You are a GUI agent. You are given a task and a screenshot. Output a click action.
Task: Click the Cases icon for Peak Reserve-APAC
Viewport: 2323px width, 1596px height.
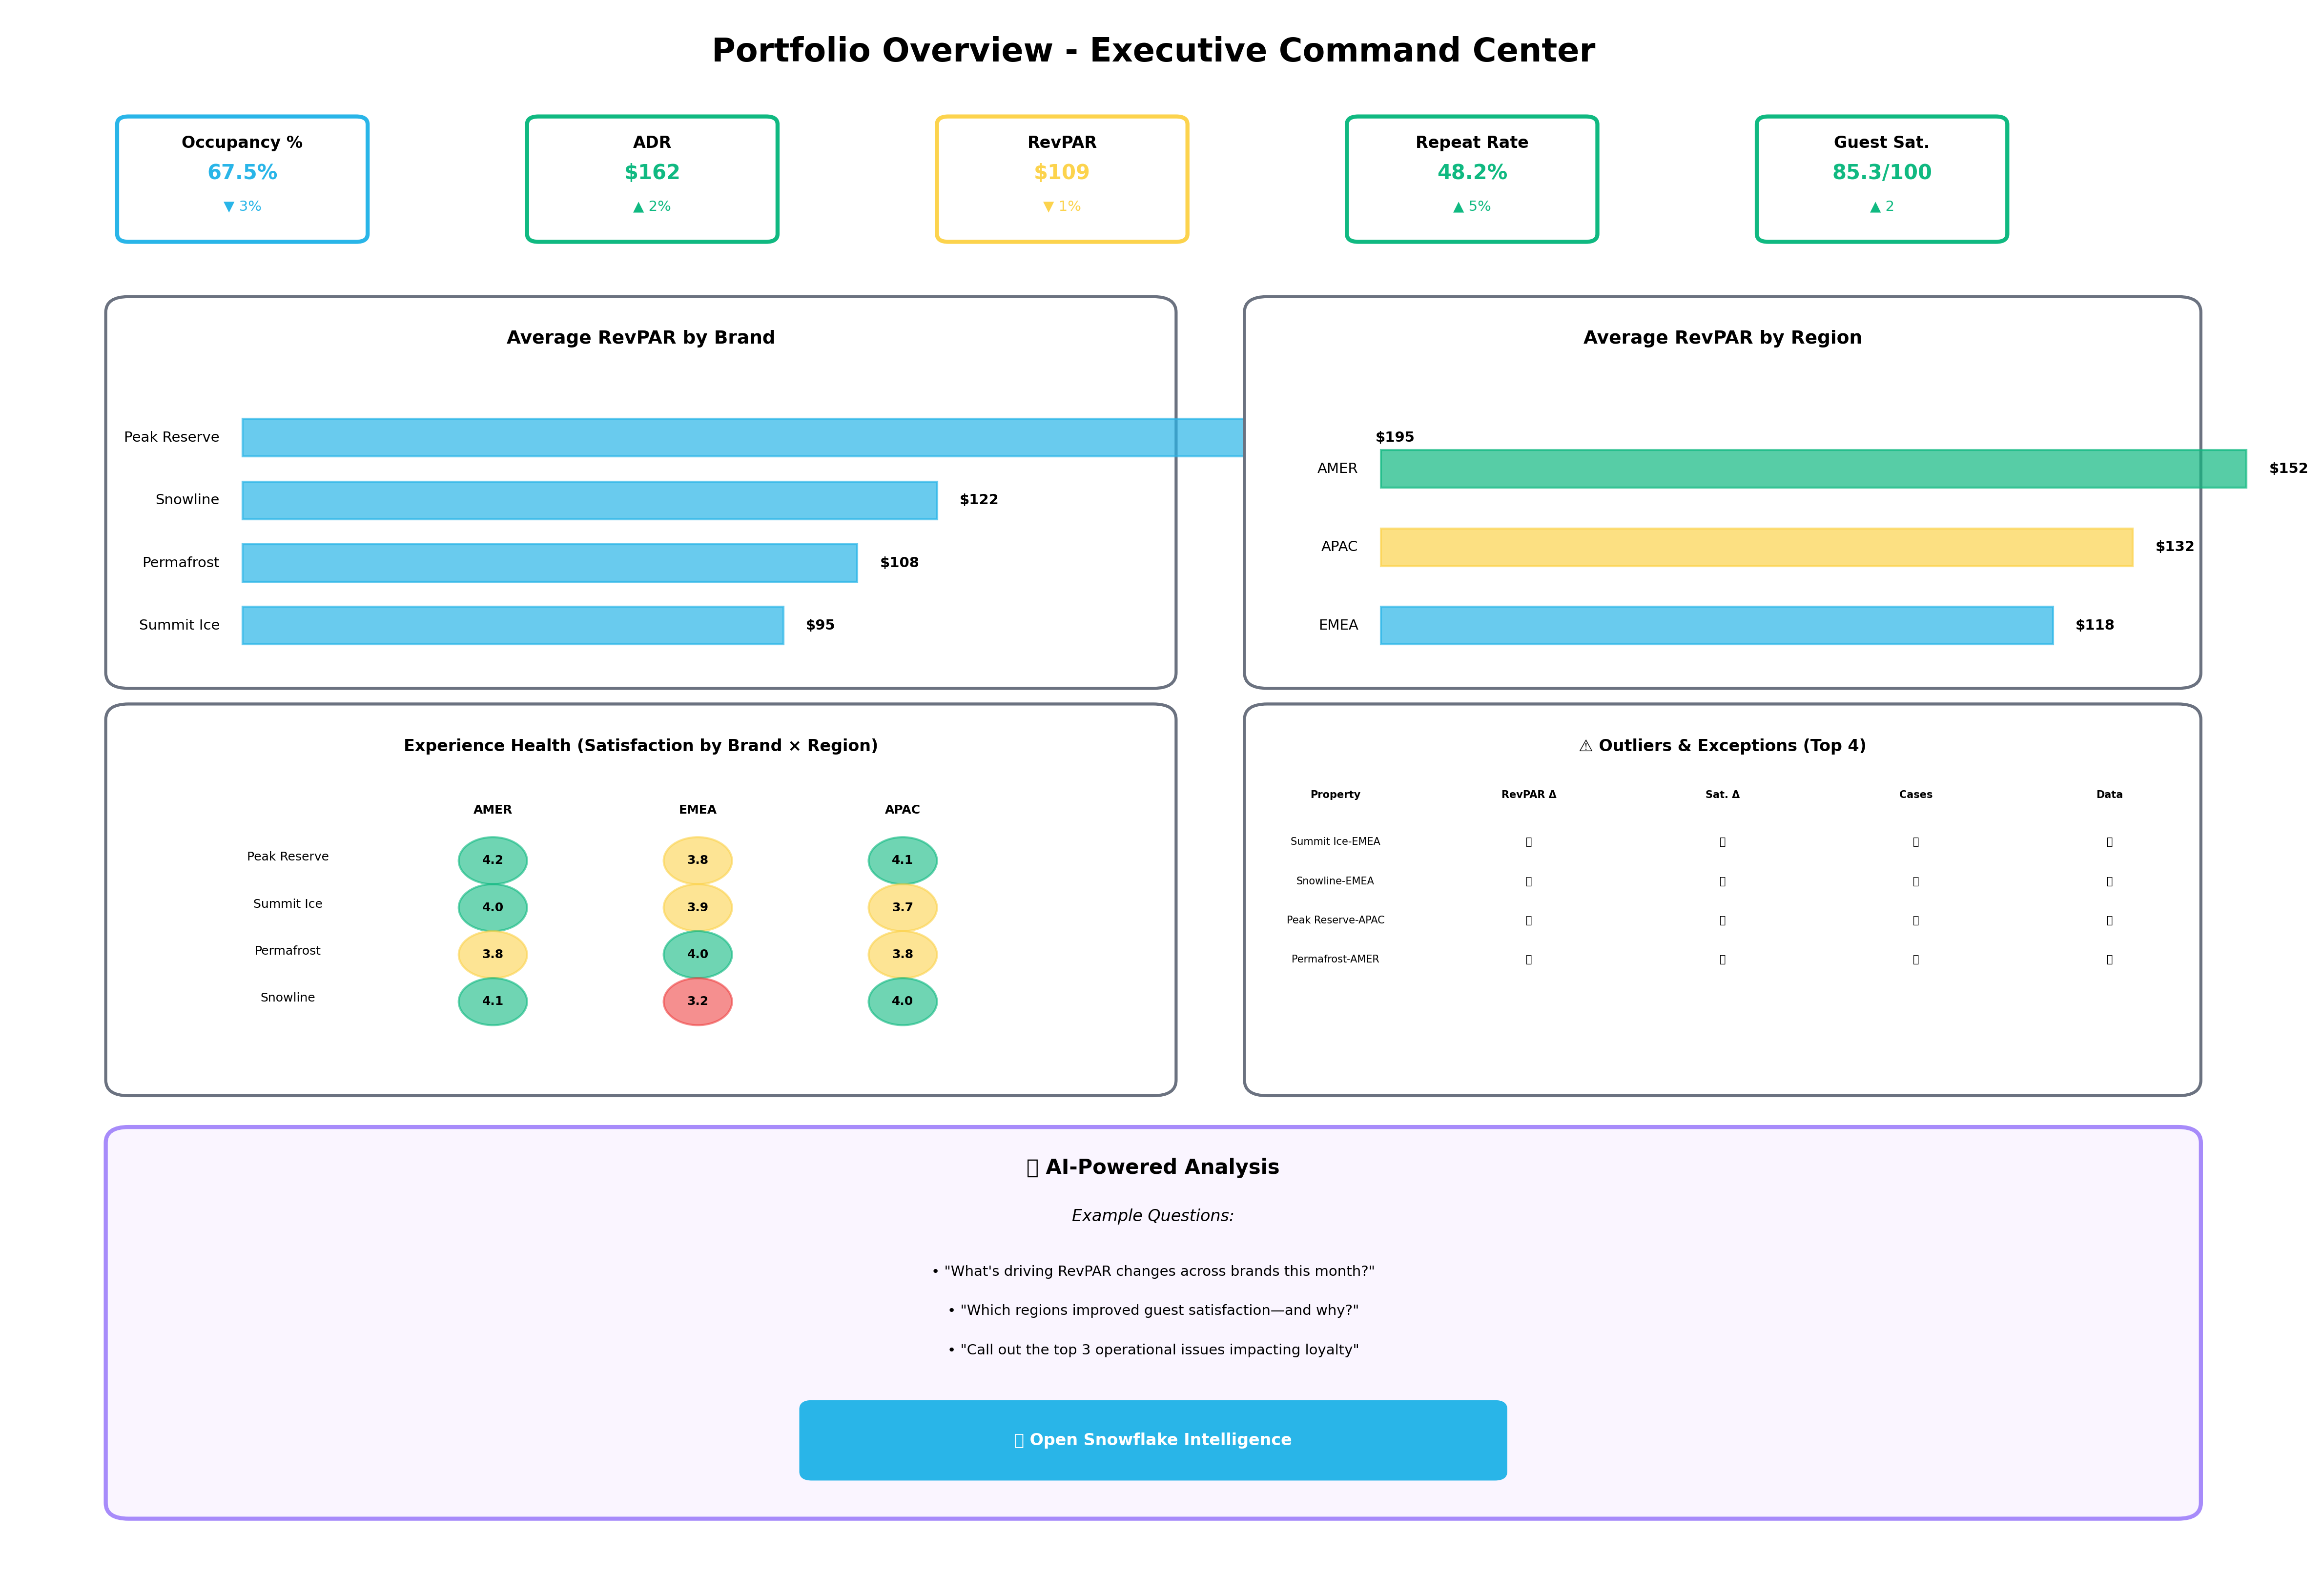click(1915, 919)
